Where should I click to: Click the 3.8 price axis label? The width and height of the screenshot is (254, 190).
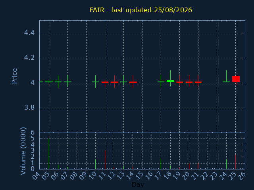(29, 107)
